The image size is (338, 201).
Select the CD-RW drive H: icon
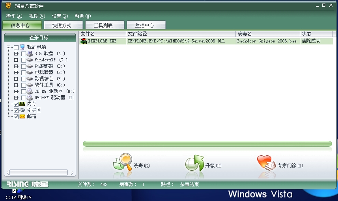point(30,91)
